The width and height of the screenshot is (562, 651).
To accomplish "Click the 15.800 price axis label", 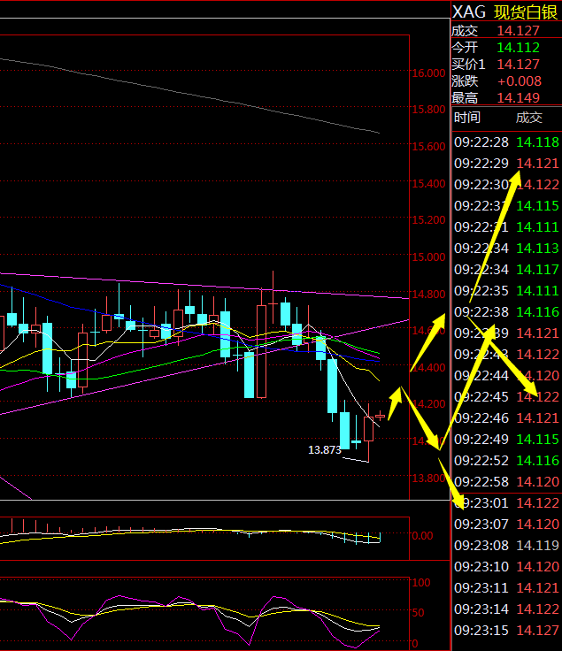I will click(428, 110).
